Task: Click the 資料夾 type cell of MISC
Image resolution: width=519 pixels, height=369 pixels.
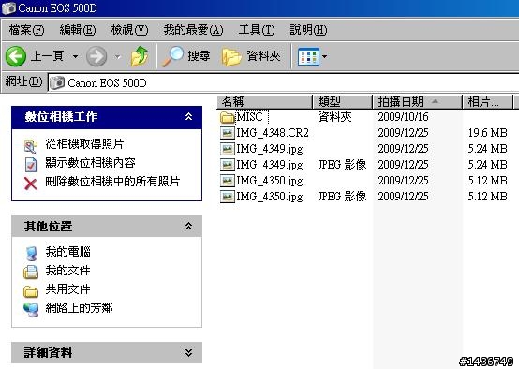Action: [x=334, y=117]
